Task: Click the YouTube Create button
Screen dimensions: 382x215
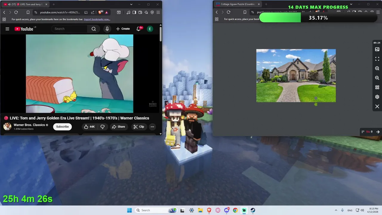Action: 123,29
